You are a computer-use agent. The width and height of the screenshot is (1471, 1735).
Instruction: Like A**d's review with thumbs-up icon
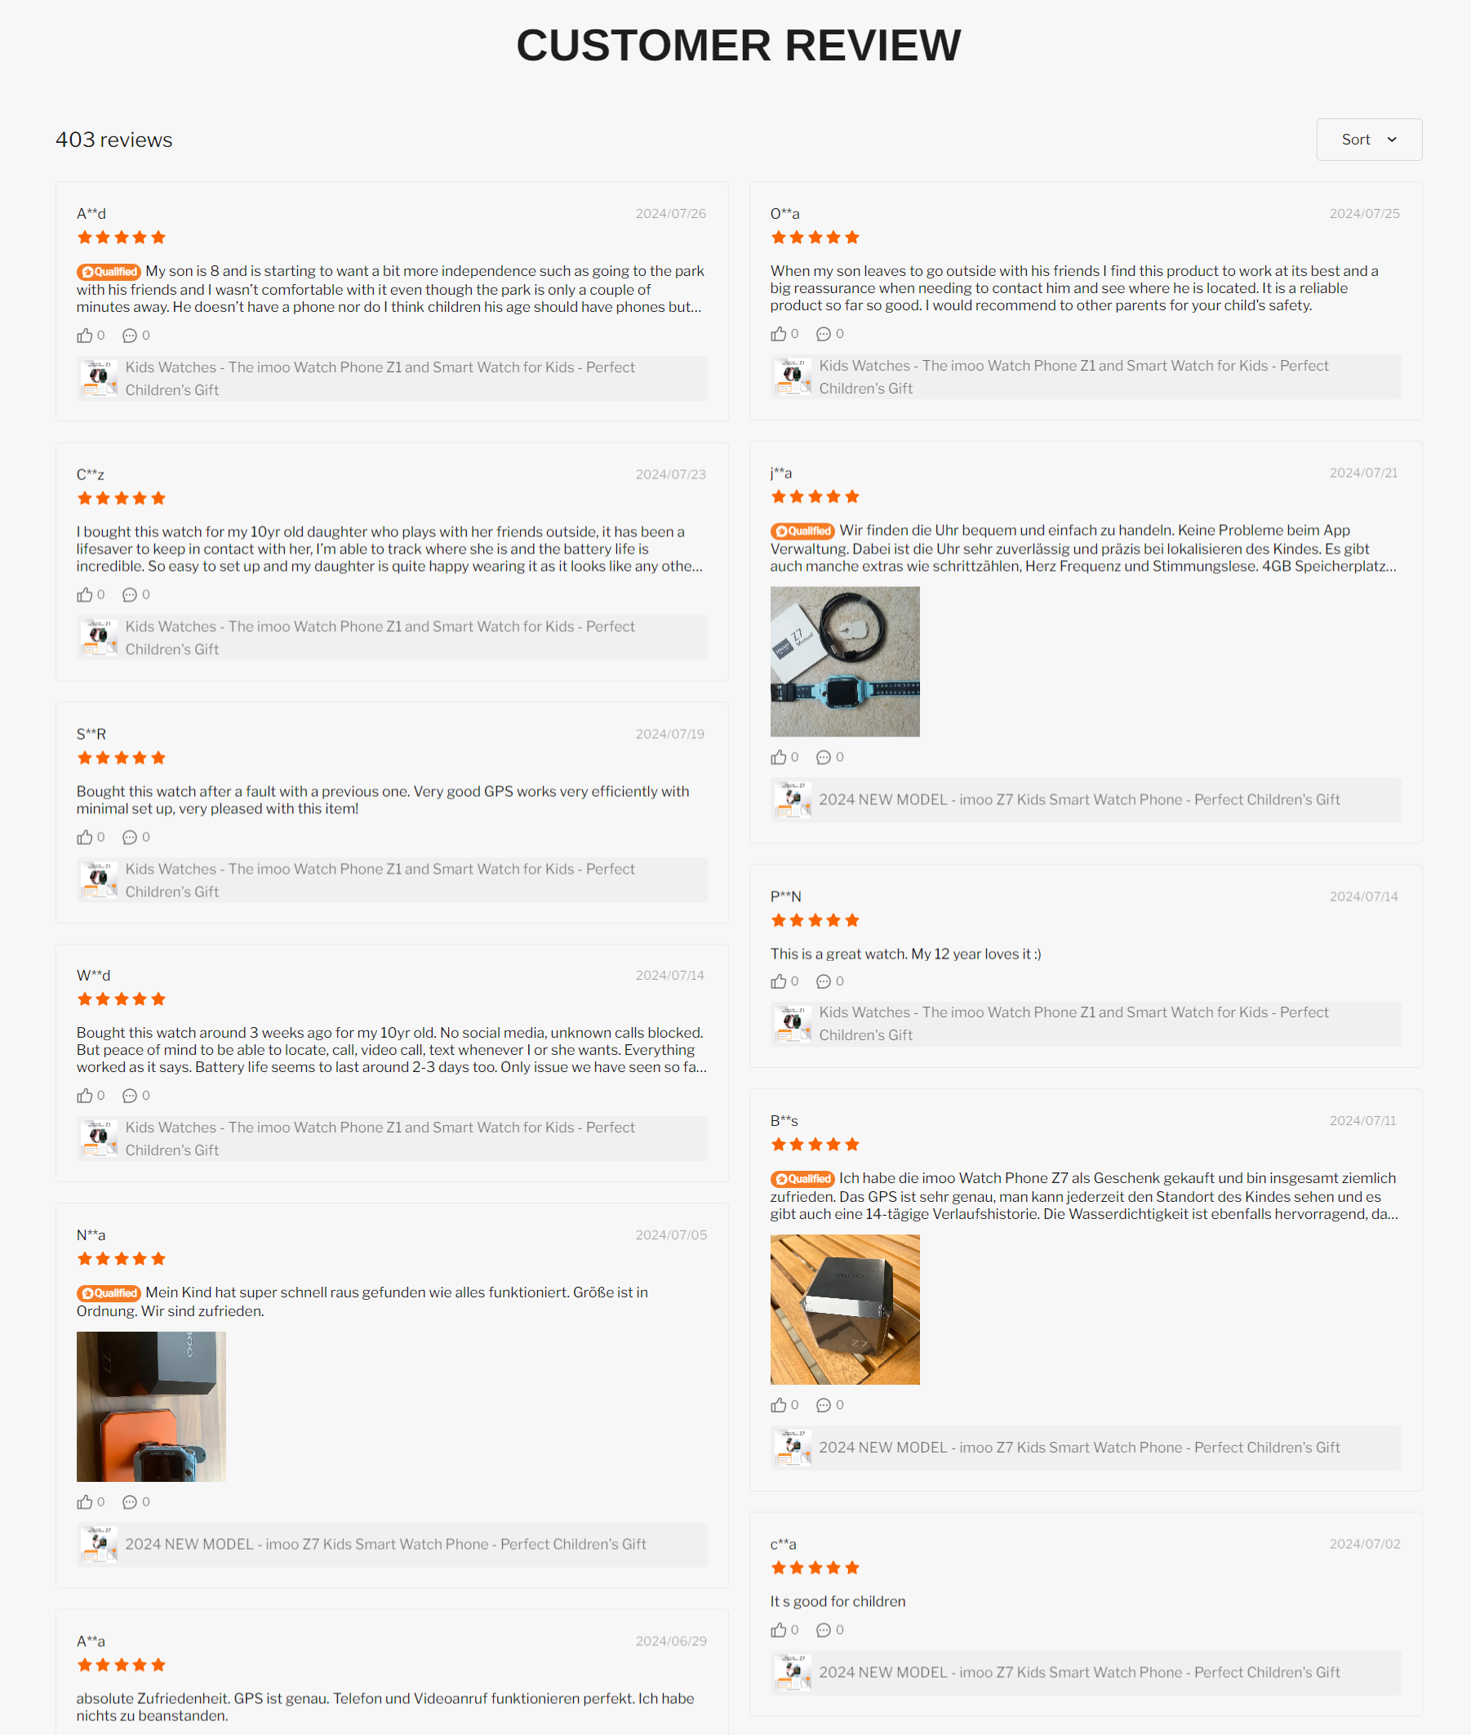[85, 336]
